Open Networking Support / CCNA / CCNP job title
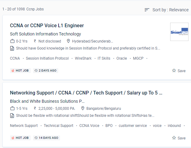The height and width of the screenshot is (148, 191). click(86, 93)
